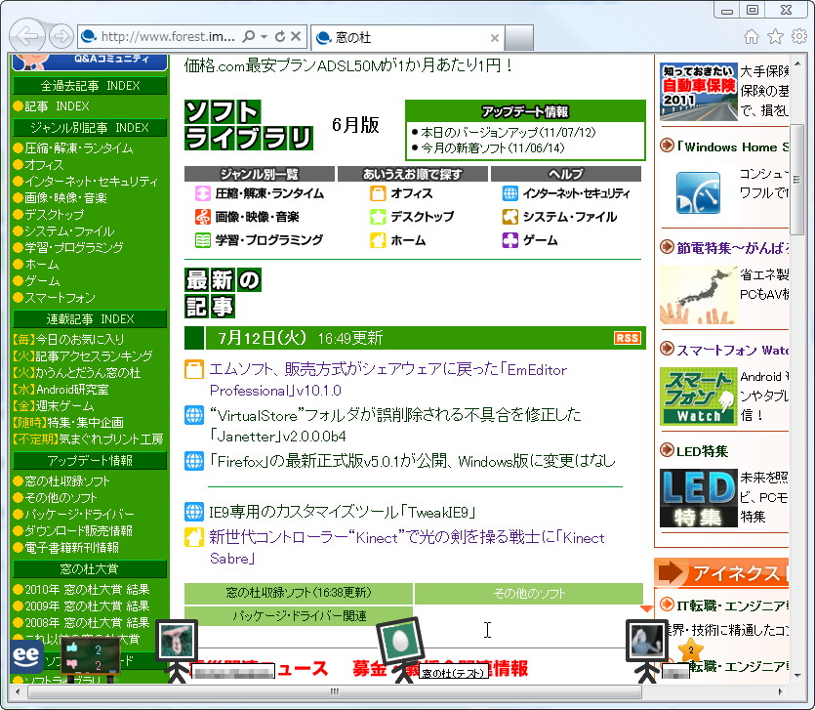This screenshot has height=710, width=815.
Task: Open the Kinect Sabre article link
Action: tap(407, 548)
